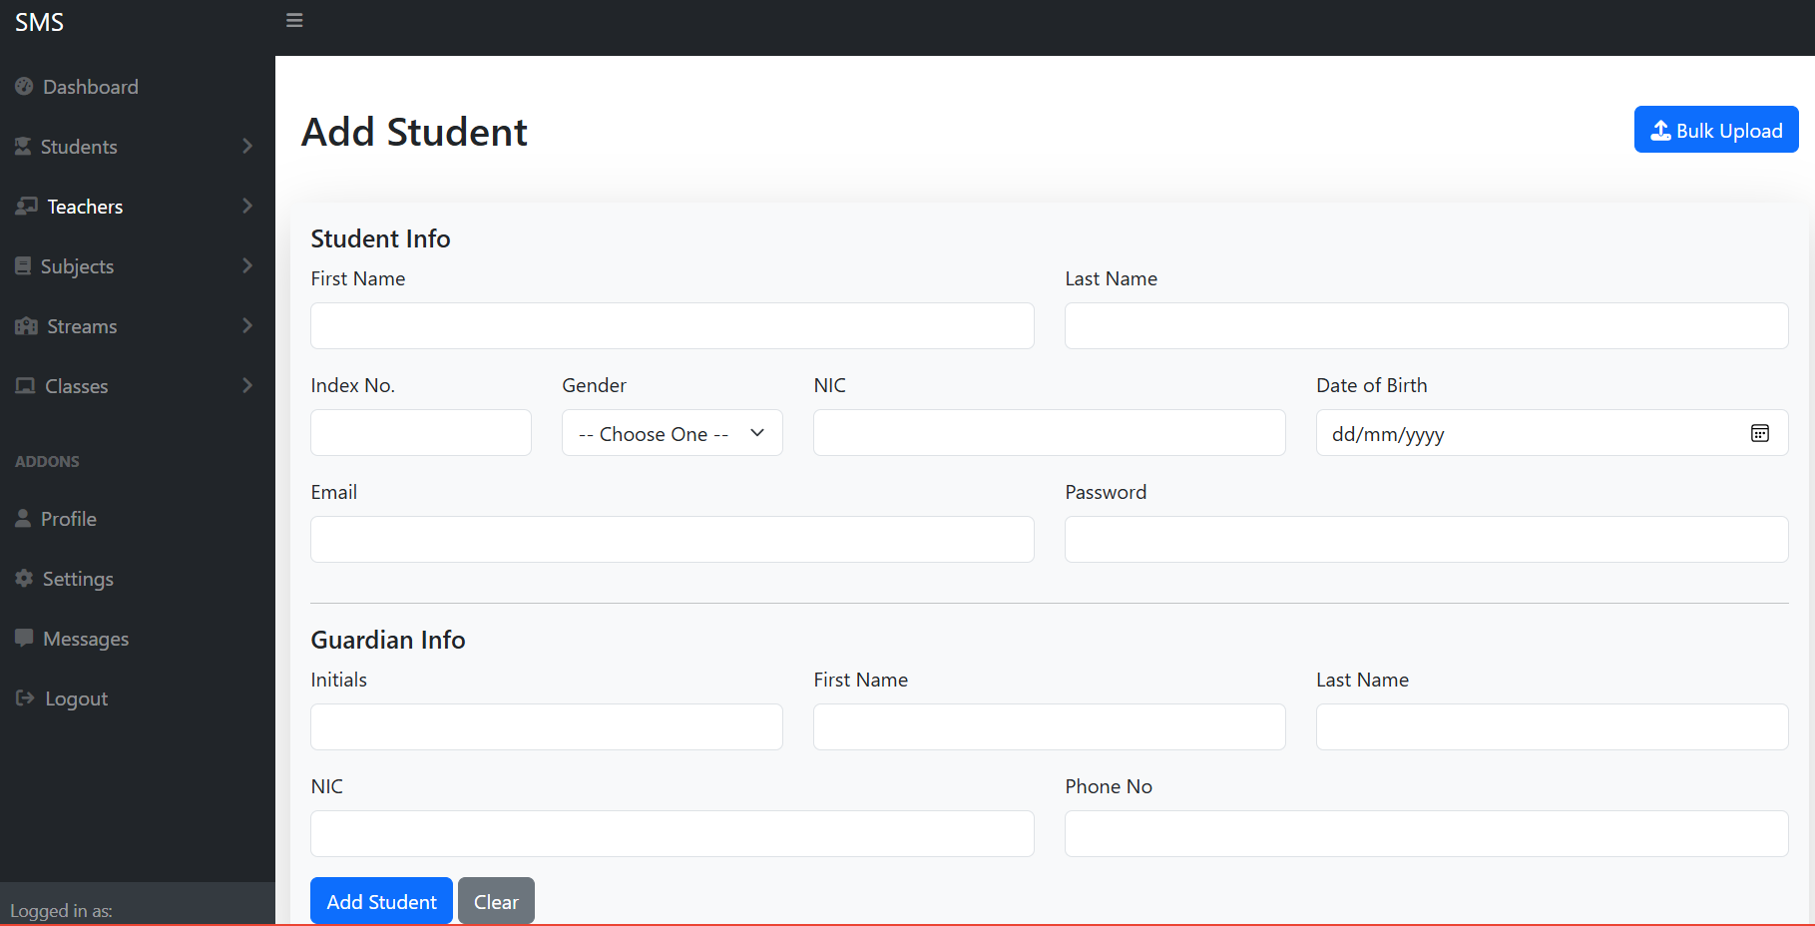Image resolution: width=1815 pixels, height=926 pixels.
Task: Click the Dashboard gauge icon
Action: click(24, 86)
